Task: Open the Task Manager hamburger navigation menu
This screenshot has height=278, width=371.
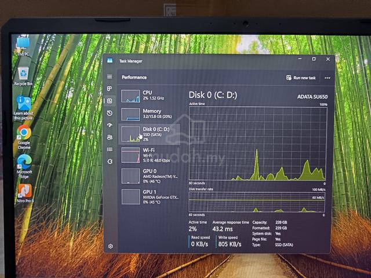Action: [x=110, y=76]
